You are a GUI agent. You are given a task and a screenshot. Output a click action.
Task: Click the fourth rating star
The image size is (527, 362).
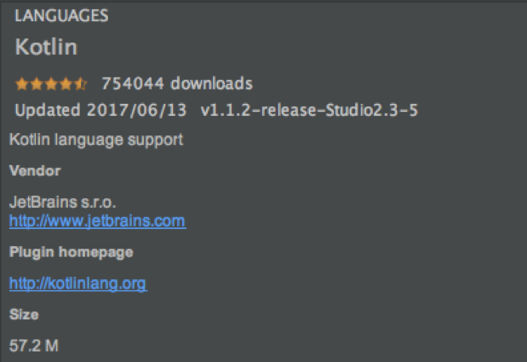(x=66, y=83)
